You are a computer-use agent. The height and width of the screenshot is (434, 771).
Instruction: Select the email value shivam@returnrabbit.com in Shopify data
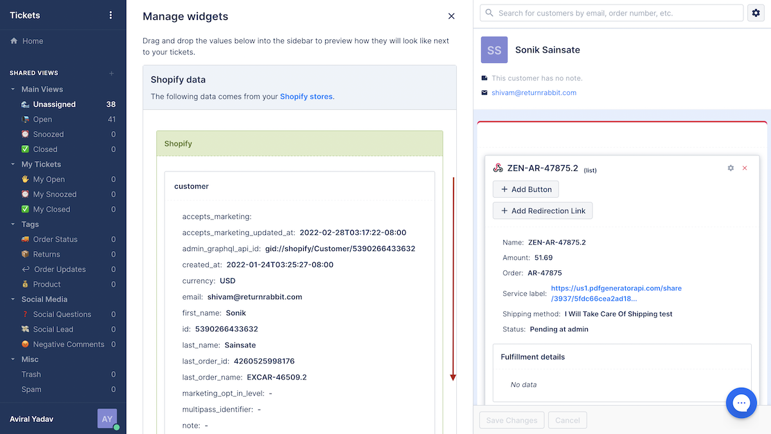click(254, 297)
